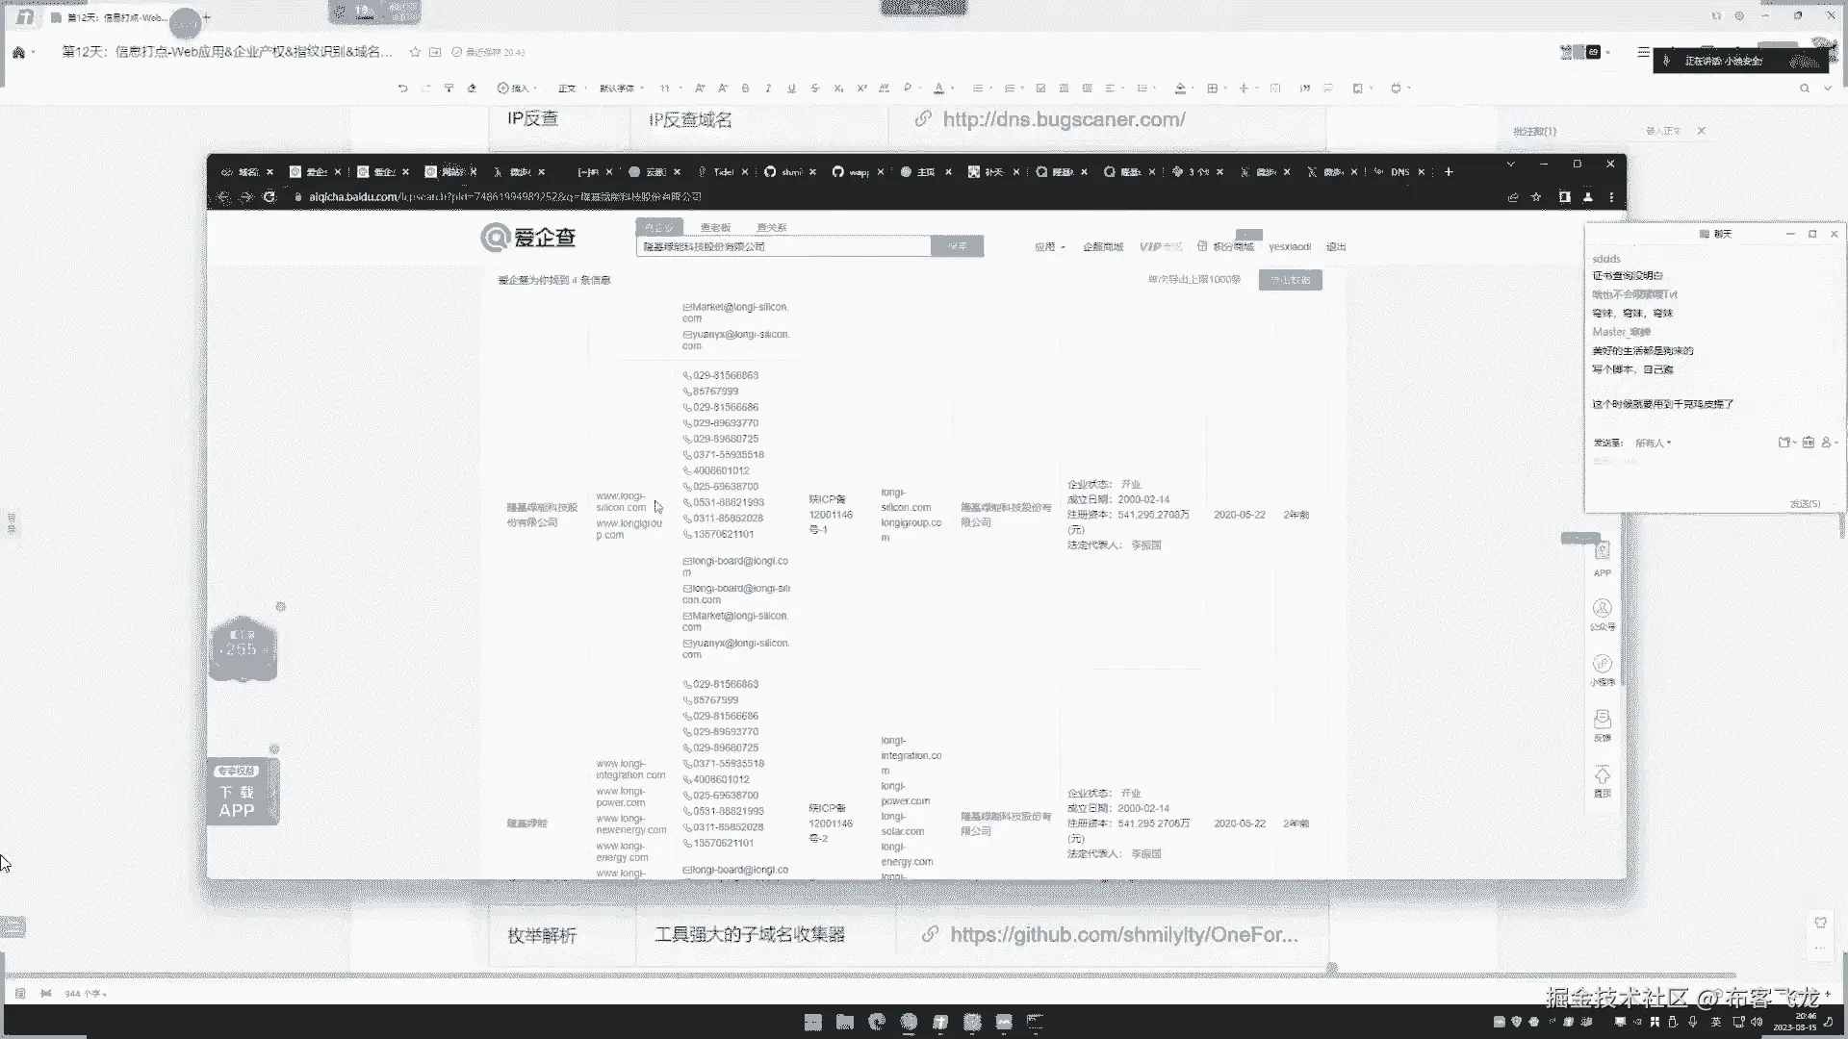Open the font color picker 'A'
The image size is (1848, 1039).
coord(939,89)
